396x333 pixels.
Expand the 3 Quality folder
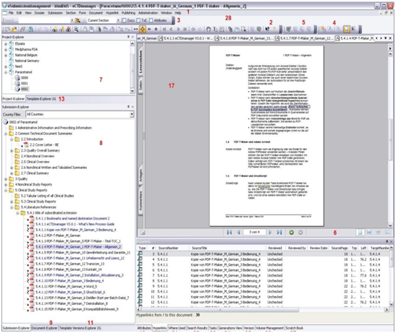point(6,179)
